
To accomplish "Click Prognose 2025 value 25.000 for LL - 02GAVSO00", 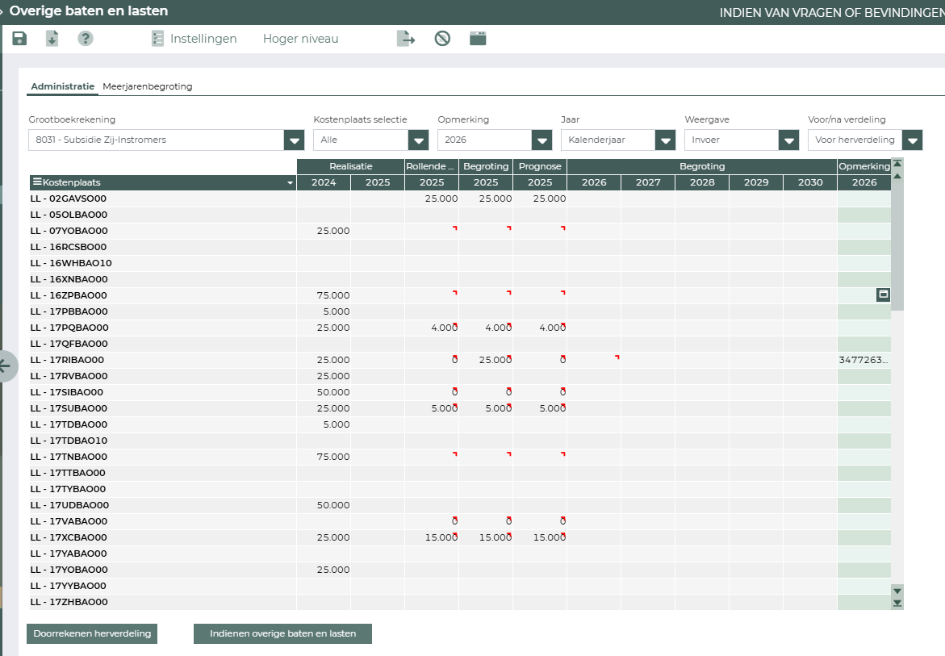I will (x=549, y=198).
